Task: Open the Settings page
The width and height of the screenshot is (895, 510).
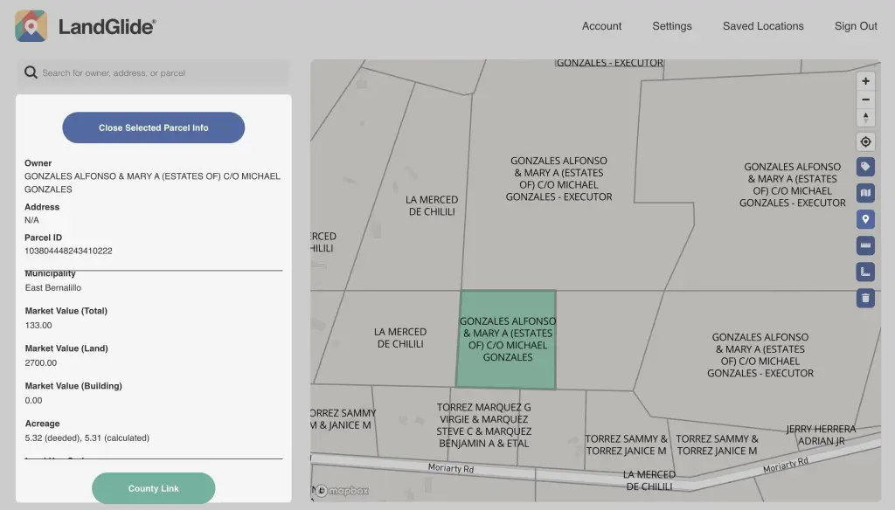Action: pos(671,26)
